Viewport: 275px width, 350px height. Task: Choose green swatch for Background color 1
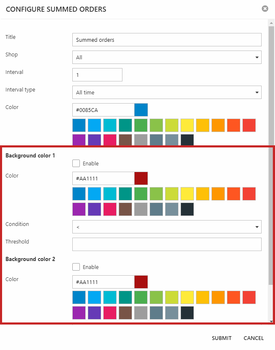141,194
